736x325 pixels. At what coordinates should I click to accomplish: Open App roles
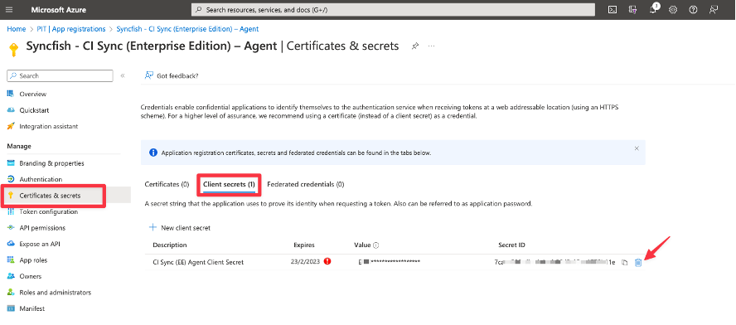point(33,260)
